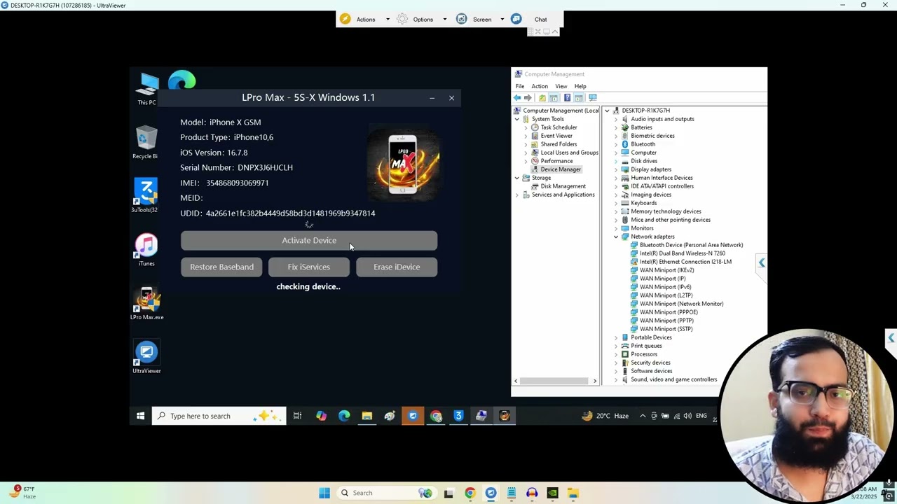
Task: Select Local Users and Groups
Action: point(569,153)
